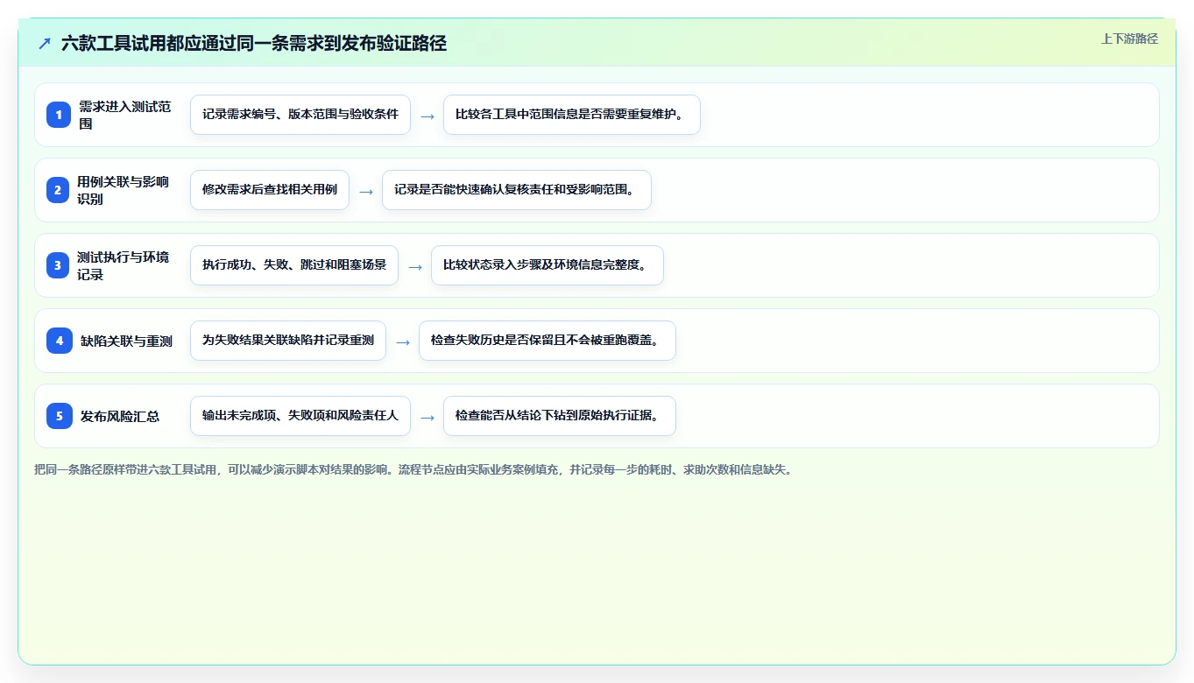Click the 输出未完成项、失败项和风险责任人 box
This screenshot has height=683, width=1194.
(300, 416)
